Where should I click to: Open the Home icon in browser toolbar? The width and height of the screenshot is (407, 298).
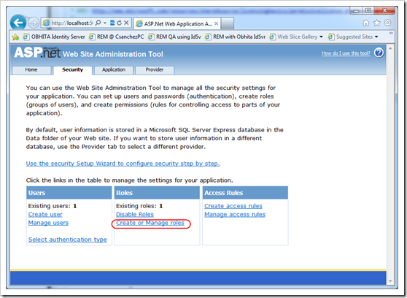(366, 23)
